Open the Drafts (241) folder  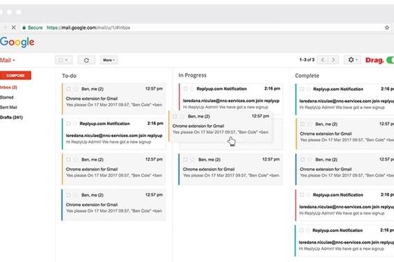(x=11, y=117)
